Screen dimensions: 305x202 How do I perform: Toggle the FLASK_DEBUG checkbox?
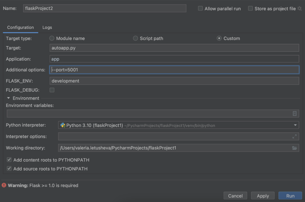click(52, 90)
